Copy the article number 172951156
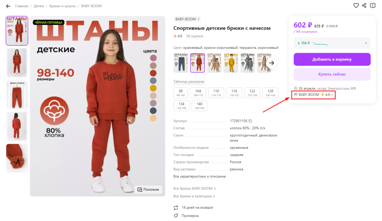The image size is (382, 221). coord(251,121)
